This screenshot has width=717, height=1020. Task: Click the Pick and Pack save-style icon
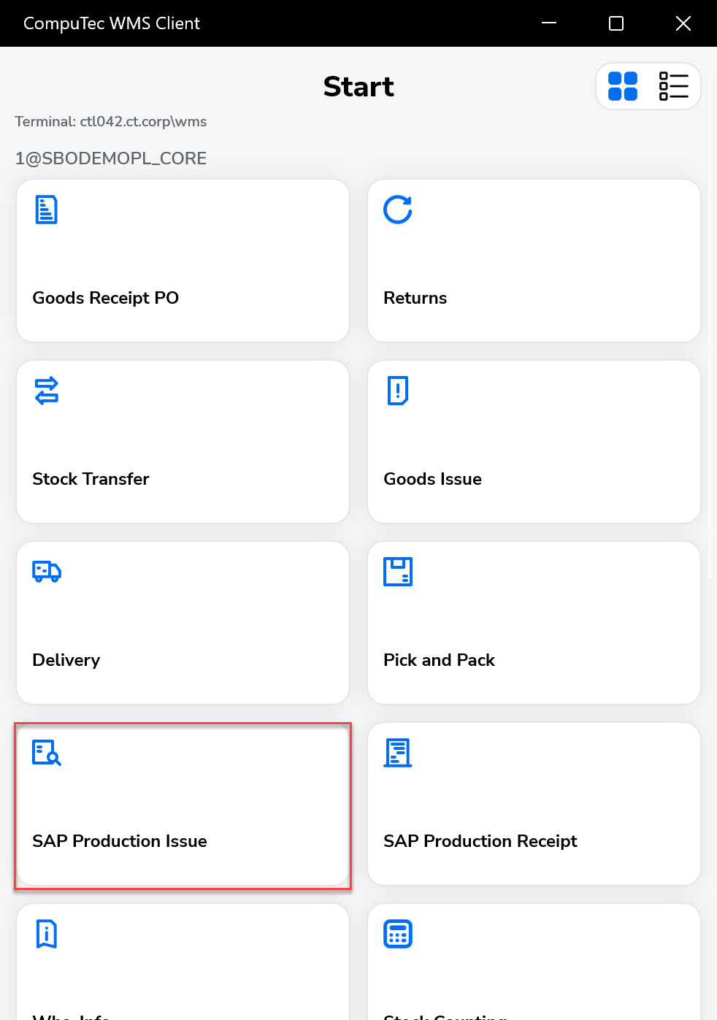tap(397, 572)
